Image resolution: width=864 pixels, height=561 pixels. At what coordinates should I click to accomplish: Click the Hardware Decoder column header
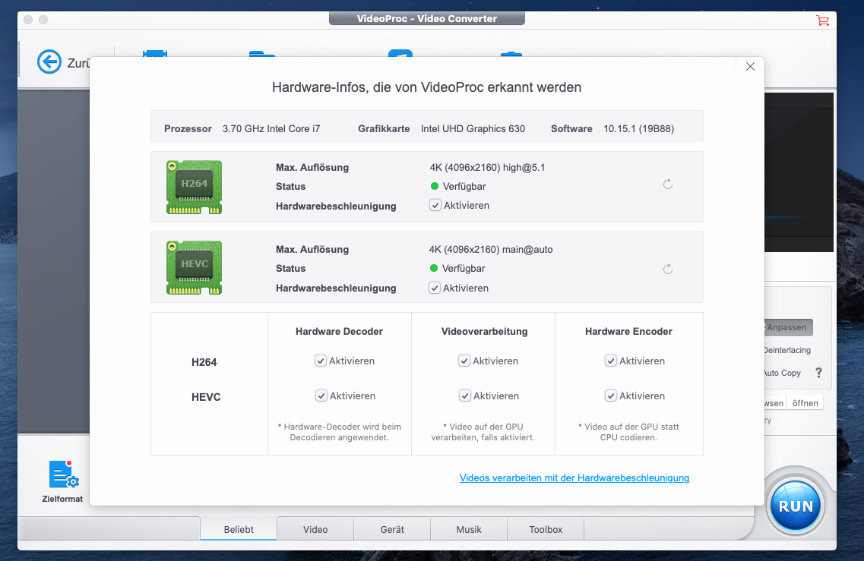click(x=339, y=332)
